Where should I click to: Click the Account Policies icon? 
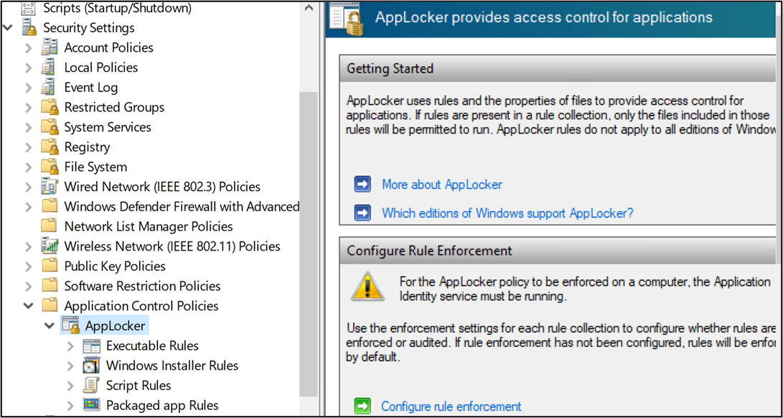50,47
